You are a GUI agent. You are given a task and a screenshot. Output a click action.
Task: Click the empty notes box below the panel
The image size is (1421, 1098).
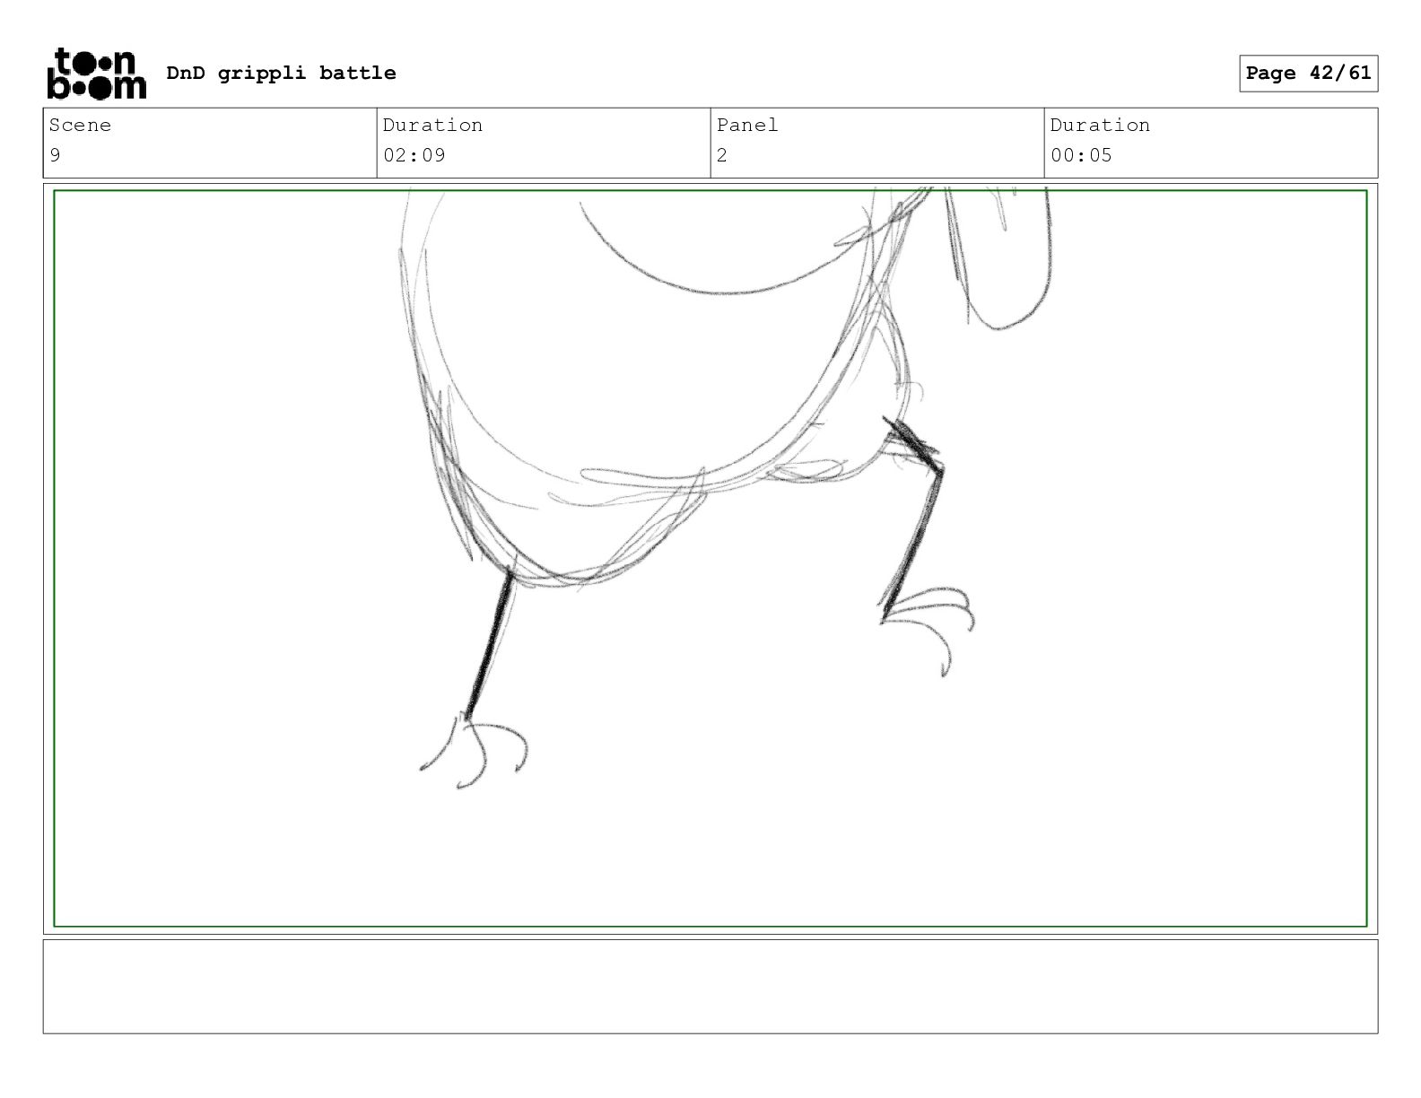[710, 986]
